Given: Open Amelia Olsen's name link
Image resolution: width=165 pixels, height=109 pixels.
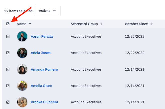Looking at the screenshot, I should (41, 86).
